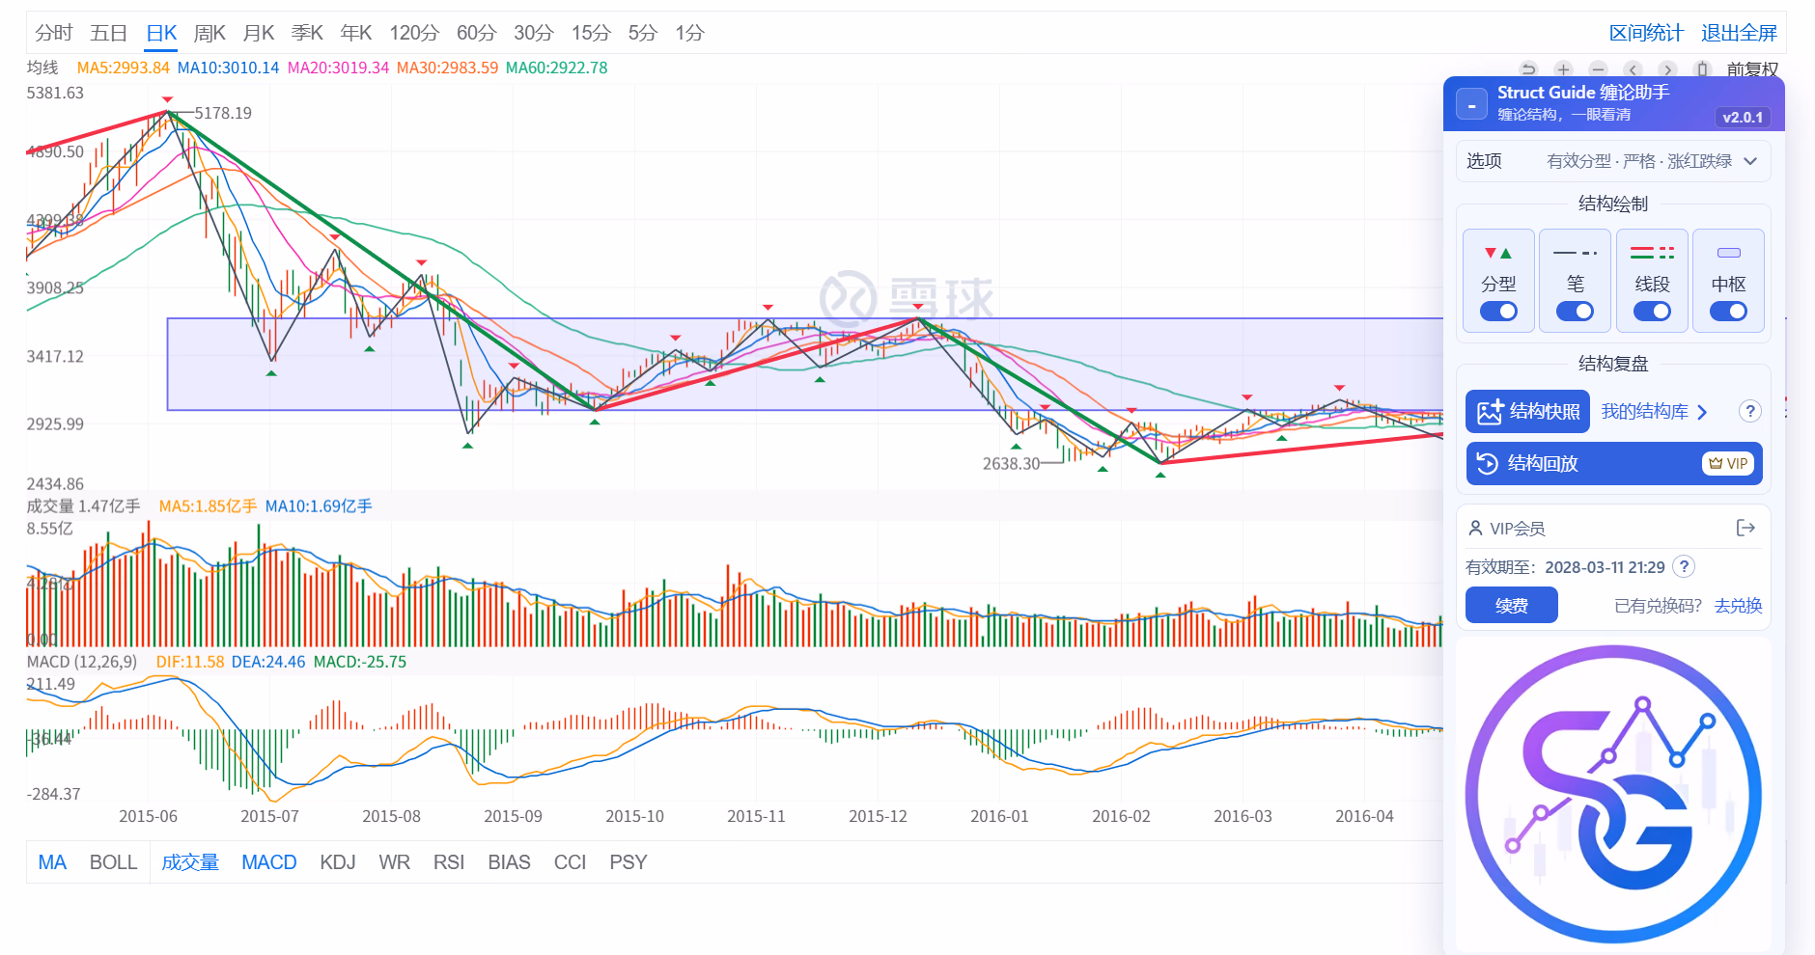Screen dimensions: 1815x955
Task: Click the Struct Guide SG logo image
Action: pos(1613,794)
